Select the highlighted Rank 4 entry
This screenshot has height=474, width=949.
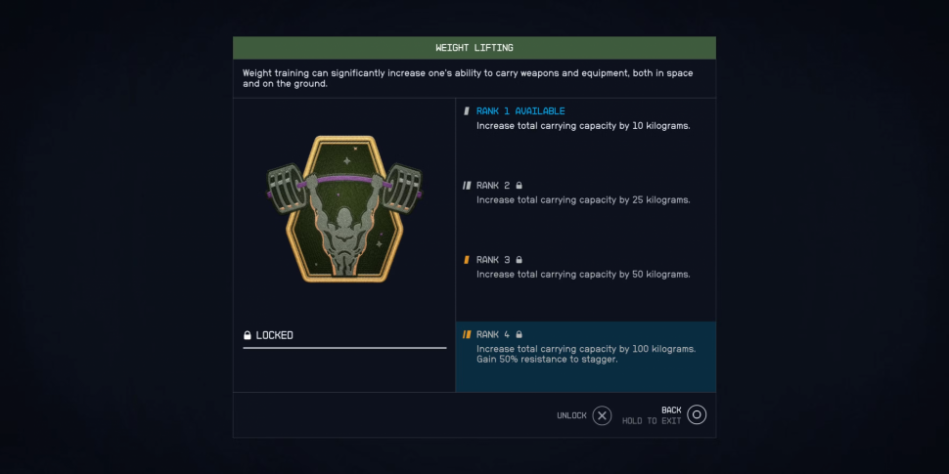[x=585, y=357]
